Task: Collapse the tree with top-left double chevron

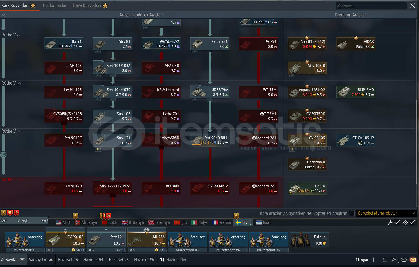Action: coord(3,15)
